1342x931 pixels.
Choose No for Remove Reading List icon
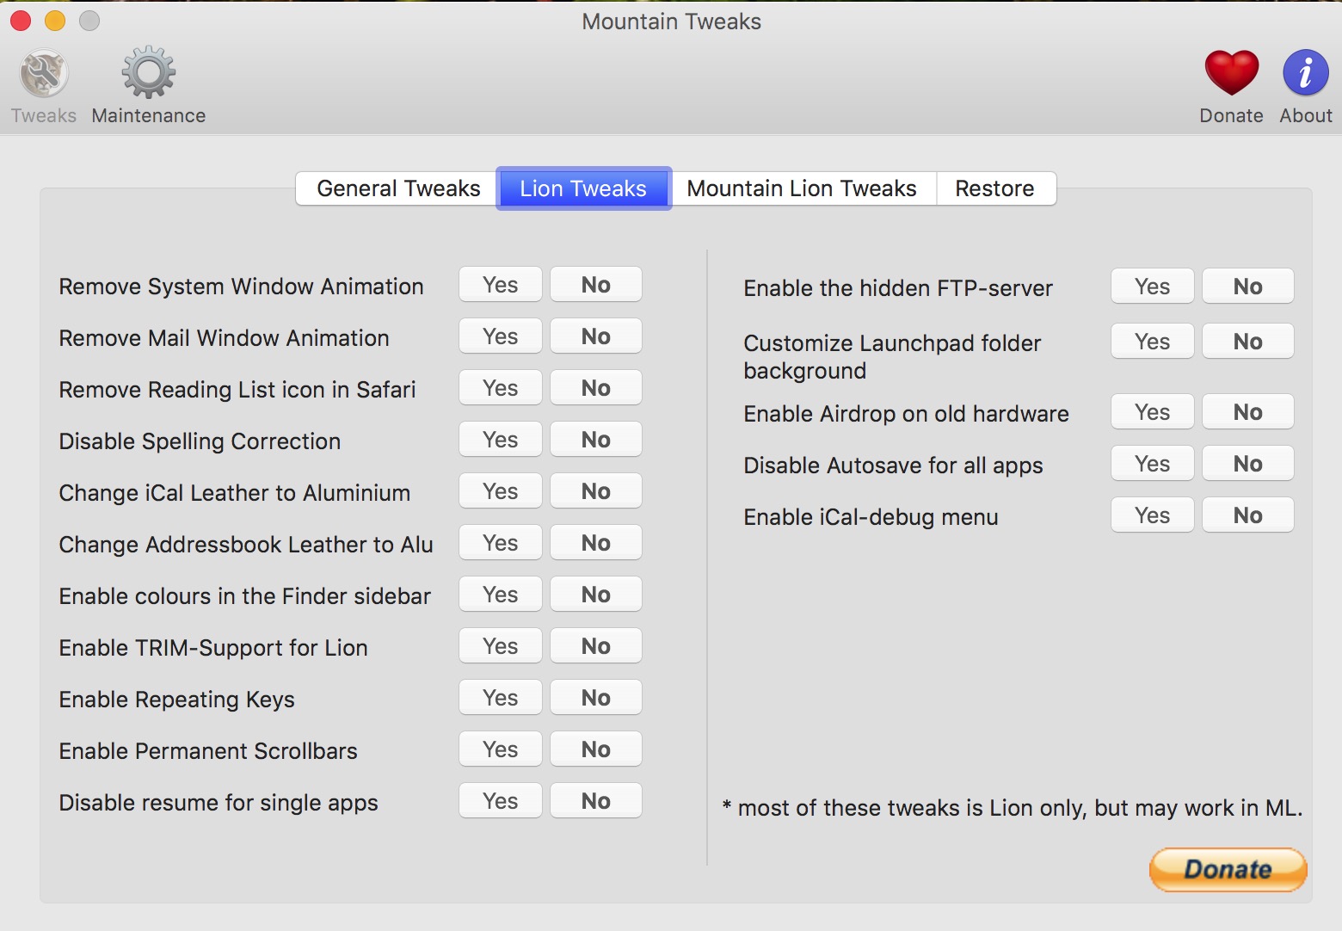(595, 388)
